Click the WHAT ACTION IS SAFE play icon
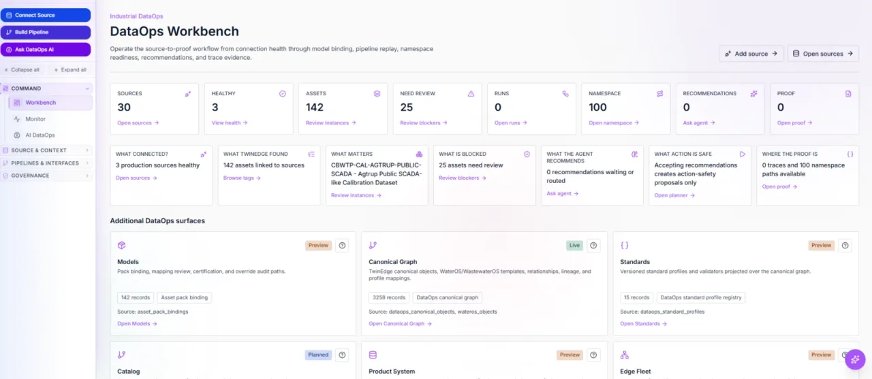The image size is (872, 379). coord(742,154)
